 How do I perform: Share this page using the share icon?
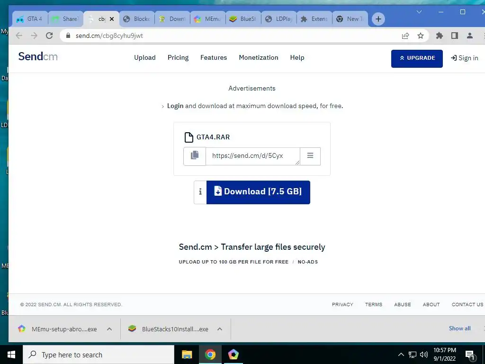(x=405, y=36)
